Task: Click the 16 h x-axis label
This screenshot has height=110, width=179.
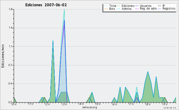Action: point(114,104)
